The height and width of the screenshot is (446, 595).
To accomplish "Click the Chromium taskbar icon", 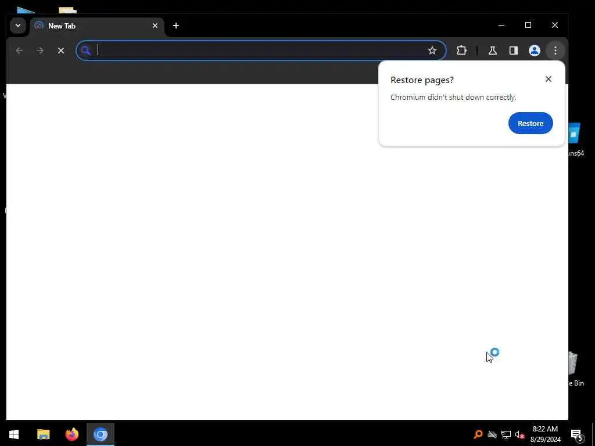I will [101, 434].
